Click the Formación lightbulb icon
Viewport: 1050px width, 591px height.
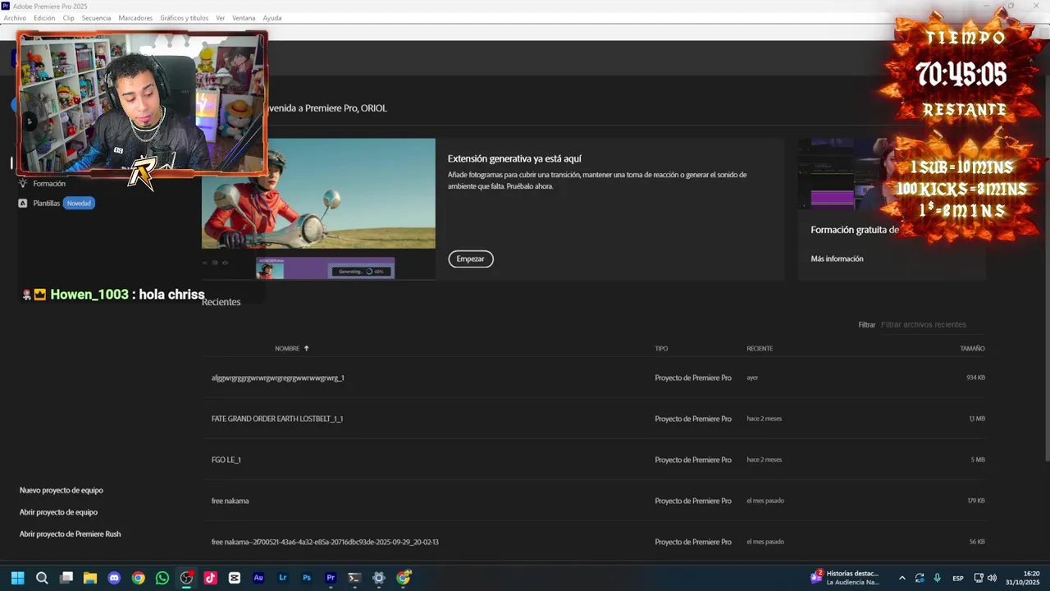point(23,183)
